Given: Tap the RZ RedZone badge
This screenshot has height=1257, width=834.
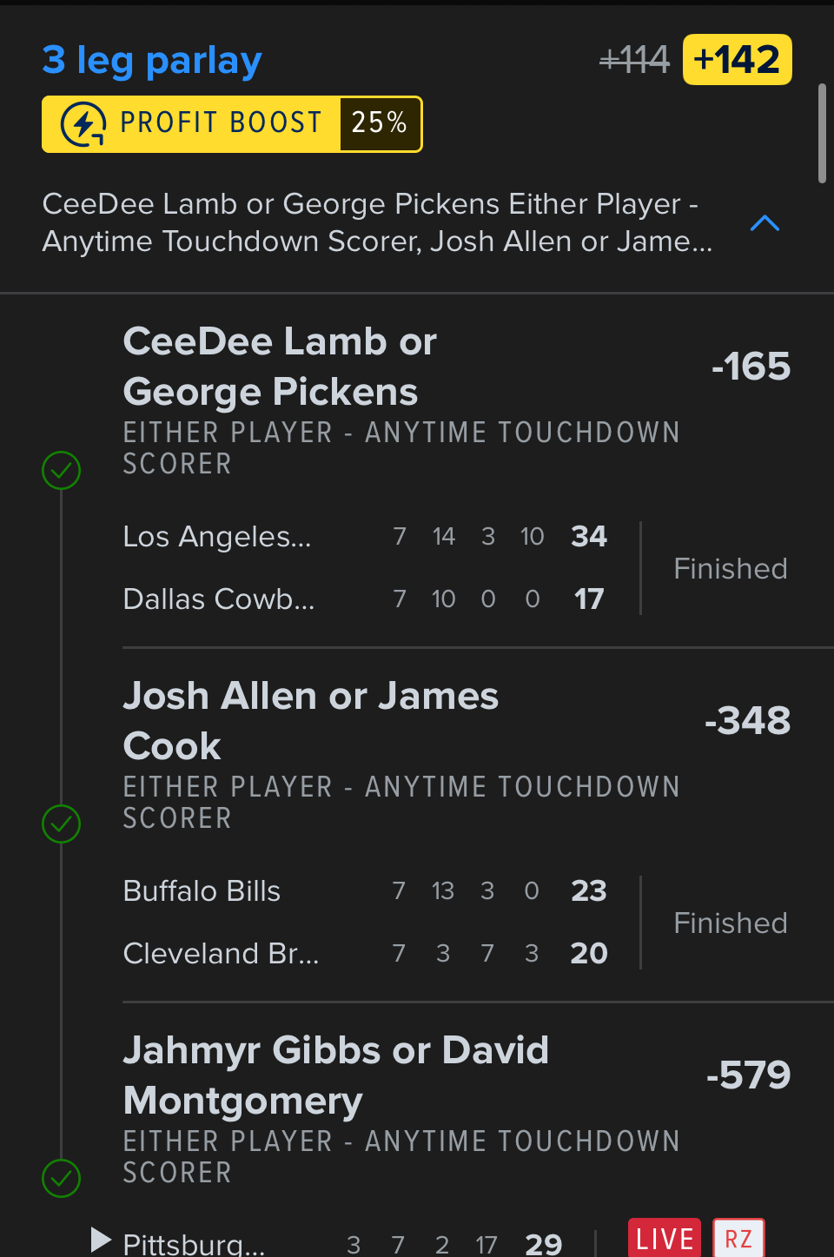Looking at the screenshot, I should point(738,1238).
